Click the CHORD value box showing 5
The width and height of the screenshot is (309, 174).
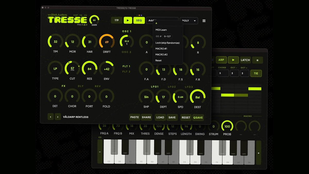tap(223, 73)
